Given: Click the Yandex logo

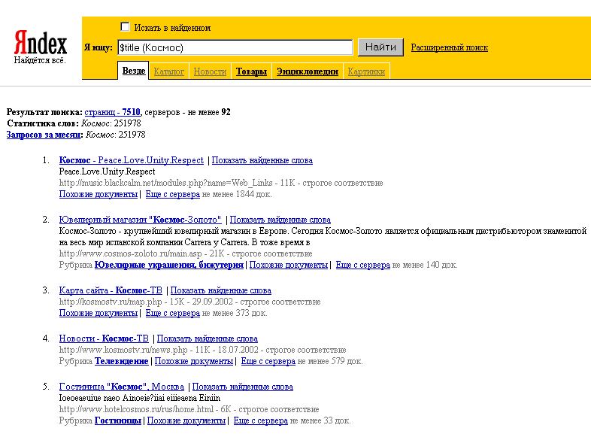Looking at the screenshot, I should tap(41, 43).
